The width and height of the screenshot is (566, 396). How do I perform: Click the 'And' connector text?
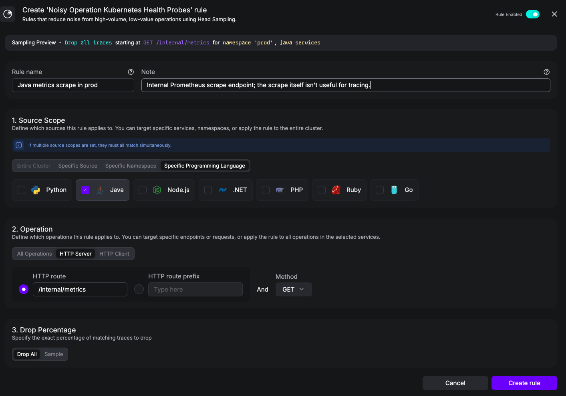click(x=263, y=289)
